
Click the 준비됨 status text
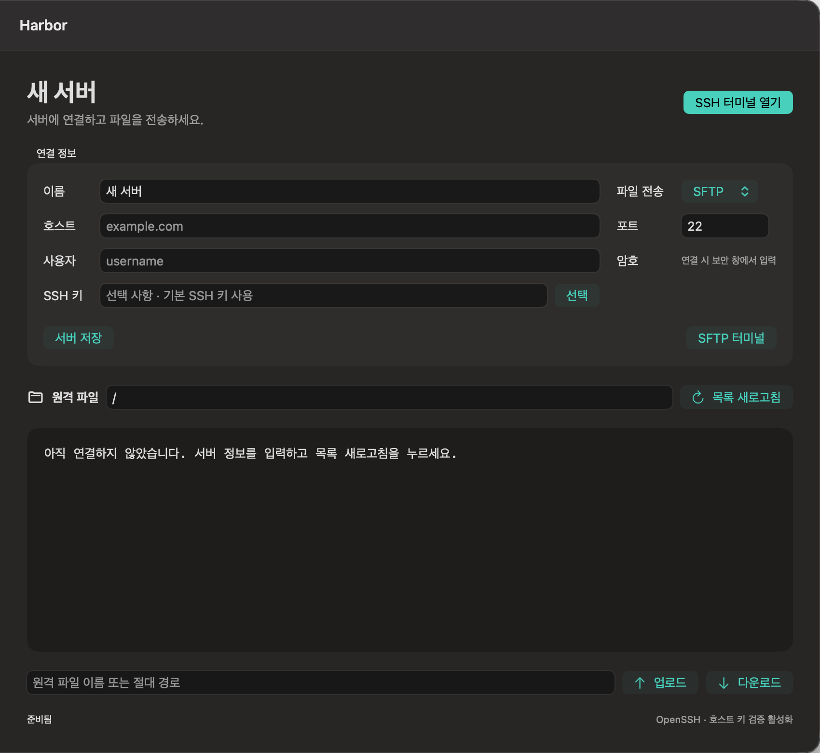pos(40,719)
